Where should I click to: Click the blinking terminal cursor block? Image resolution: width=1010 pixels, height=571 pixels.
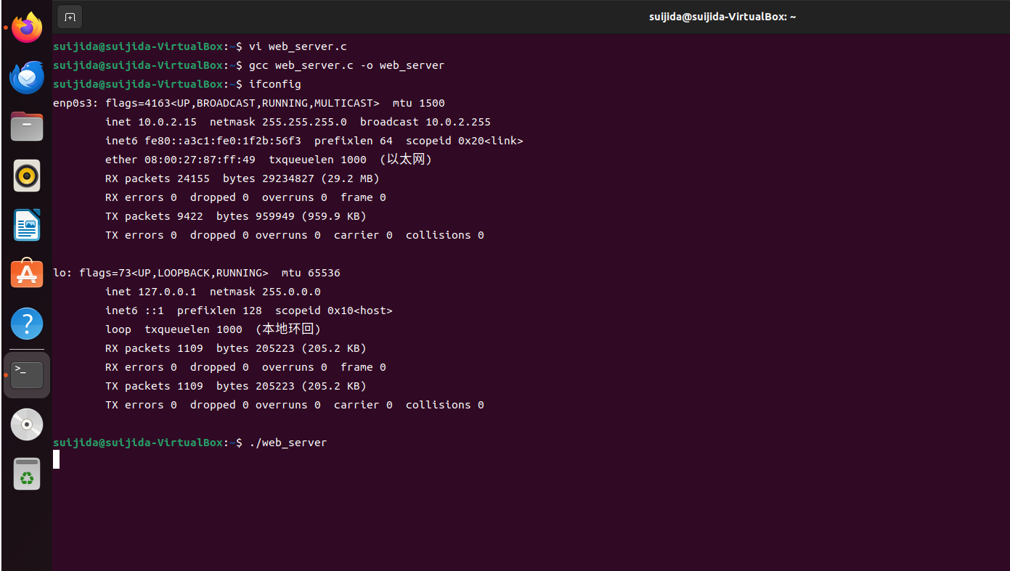pos(57,459)
